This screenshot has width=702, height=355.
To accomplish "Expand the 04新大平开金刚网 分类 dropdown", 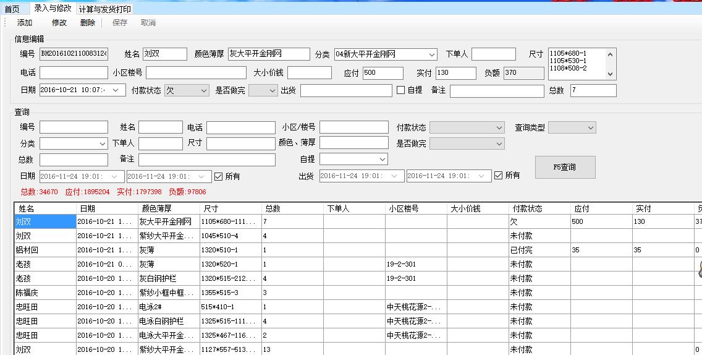I will pyautogui.click(x=431, y=55).
